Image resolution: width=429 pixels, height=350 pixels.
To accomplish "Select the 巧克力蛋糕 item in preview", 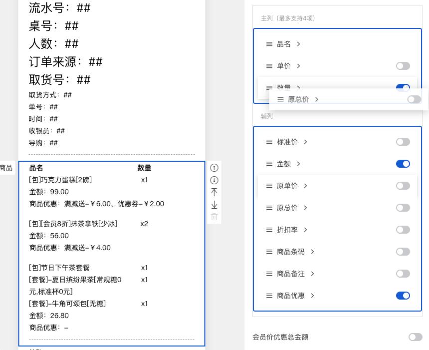I will click(60, 180).
